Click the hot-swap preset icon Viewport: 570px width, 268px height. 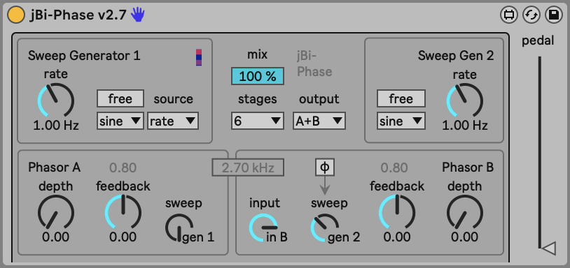click(x=531, y=15)
